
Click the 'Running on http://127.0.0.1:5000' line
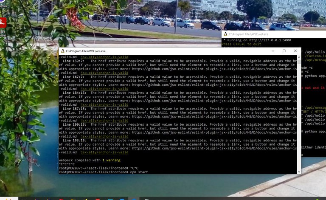tap(255, 40)
